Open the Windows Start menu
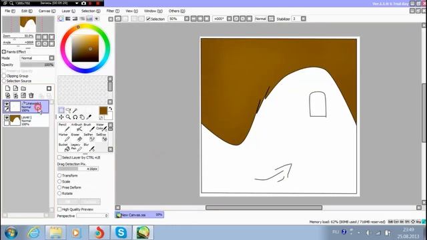The height and width of the screenshot is (240, 427). click(x=11, y=233)
